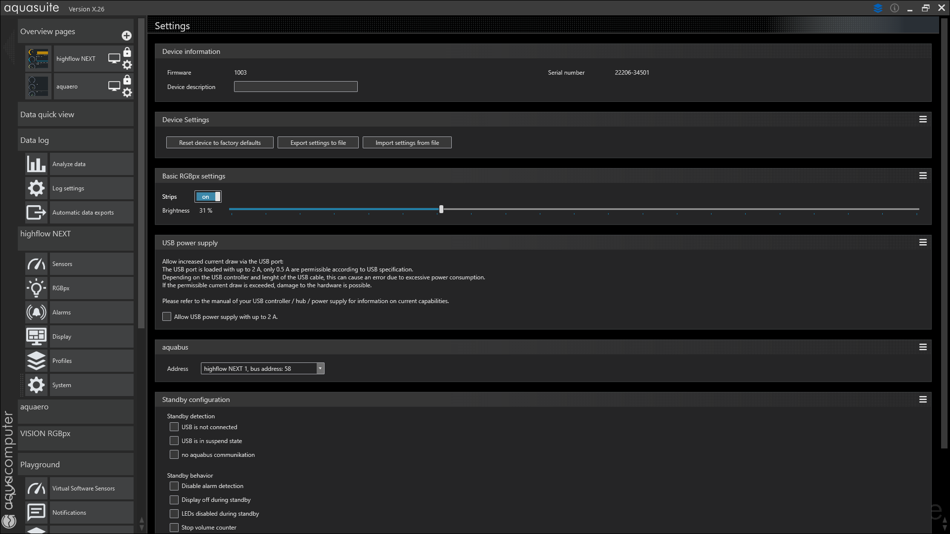Open Display monitor icon

pos(36,337)
